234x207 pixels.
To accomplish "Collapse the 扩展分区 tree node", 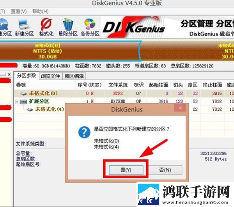I will point(17,102).
